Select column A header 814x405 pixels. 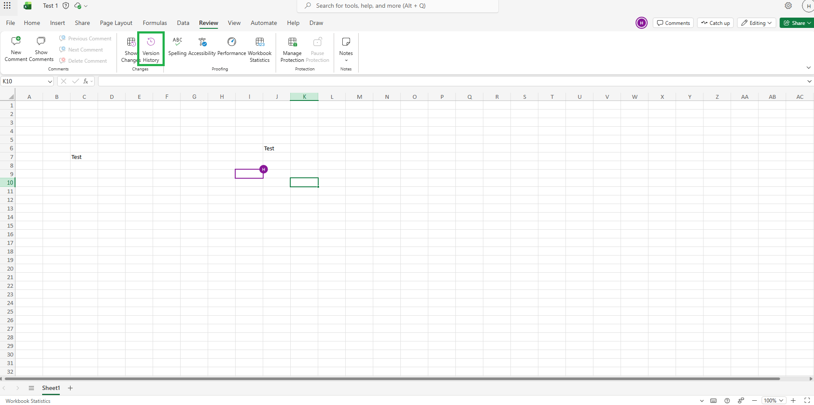pyautogui.click(x=29, y=97)
